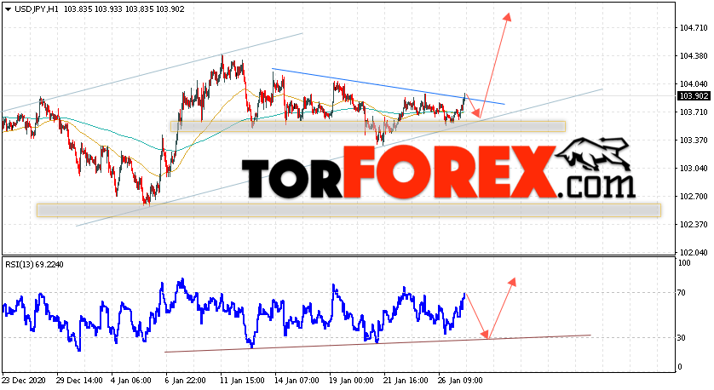Select the 6 Jan 22:00 time label

click(x=186, y=381)
